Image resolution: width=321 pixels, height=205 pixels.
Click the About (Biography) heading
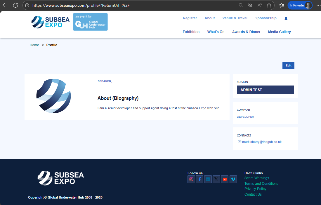pos(118,98)
